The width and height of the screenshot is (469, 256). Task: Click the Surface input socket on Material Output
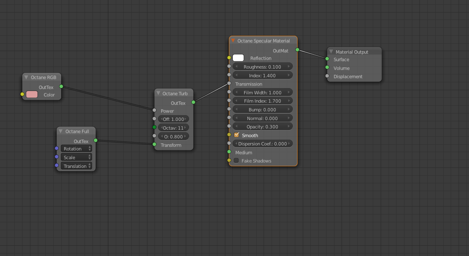pos(327,59)
